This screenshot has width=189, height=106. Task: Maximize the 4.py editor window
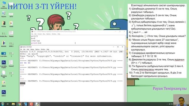pyautogui.click(x=120, y=32)
